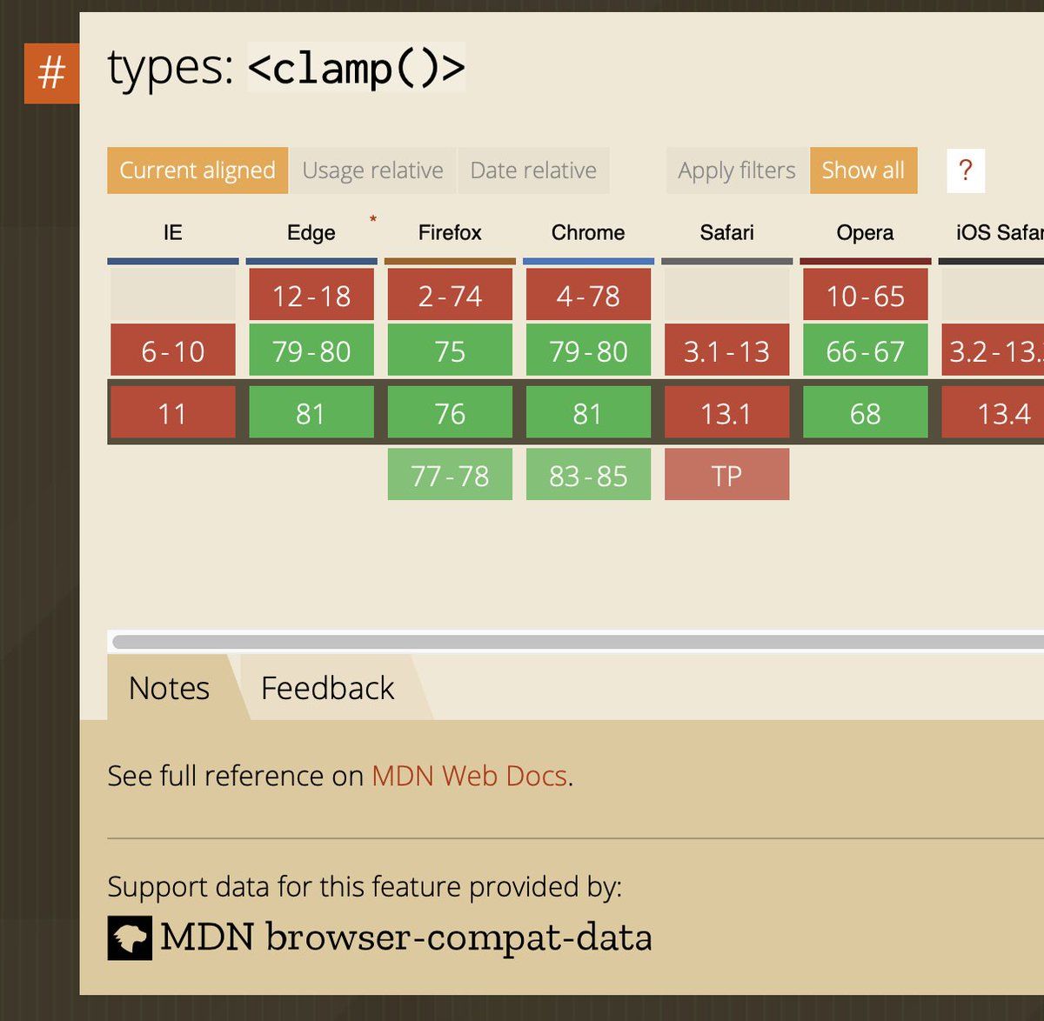Select Firefox 75 support cell
The image size is (1044, 1021).
pos(450,350)
